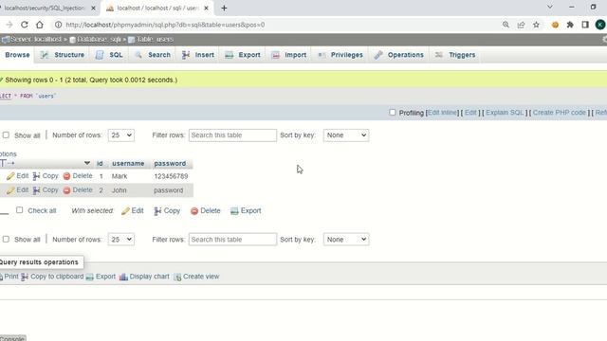Viewport: 607px width, 341px height.
Task: Enable the Check all checkbox
Action: point(19,210)
